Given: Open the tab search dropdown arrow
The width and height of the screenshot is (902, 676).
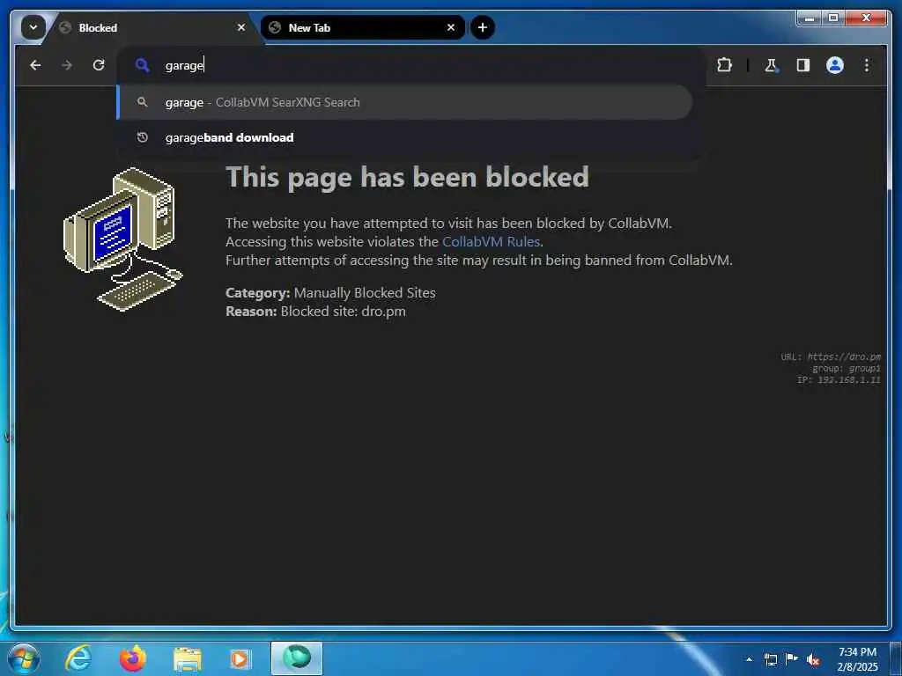Looking at the screenshot, I should pos(33,27).
